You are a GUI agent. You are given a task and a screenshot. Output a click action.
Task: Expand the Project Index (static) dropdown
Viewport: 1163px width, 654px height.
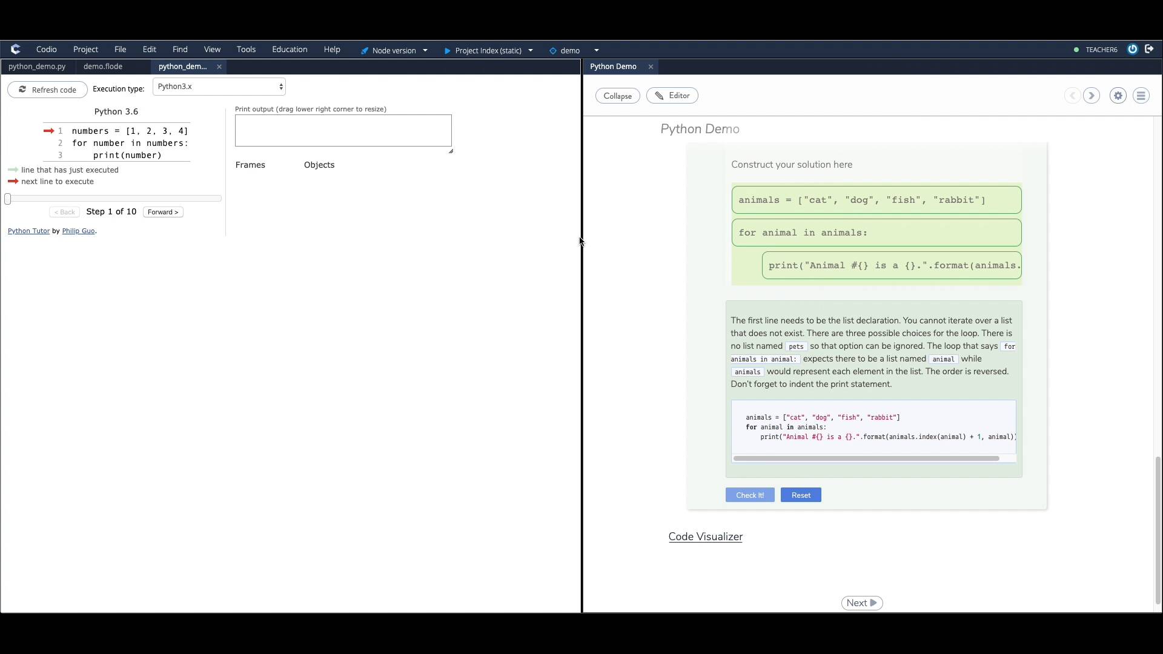(531, 50)
